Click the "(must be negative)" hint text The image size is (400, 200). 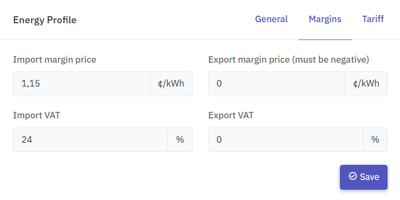[331, 59]
